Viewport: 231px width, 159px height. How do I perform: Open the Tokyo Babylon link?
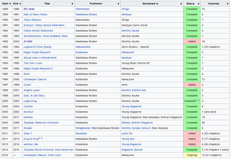(32, 20)
